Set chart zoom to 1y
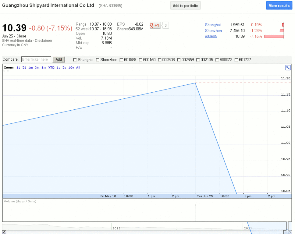Viewport: 295px width, 234px height. [59, 68]
